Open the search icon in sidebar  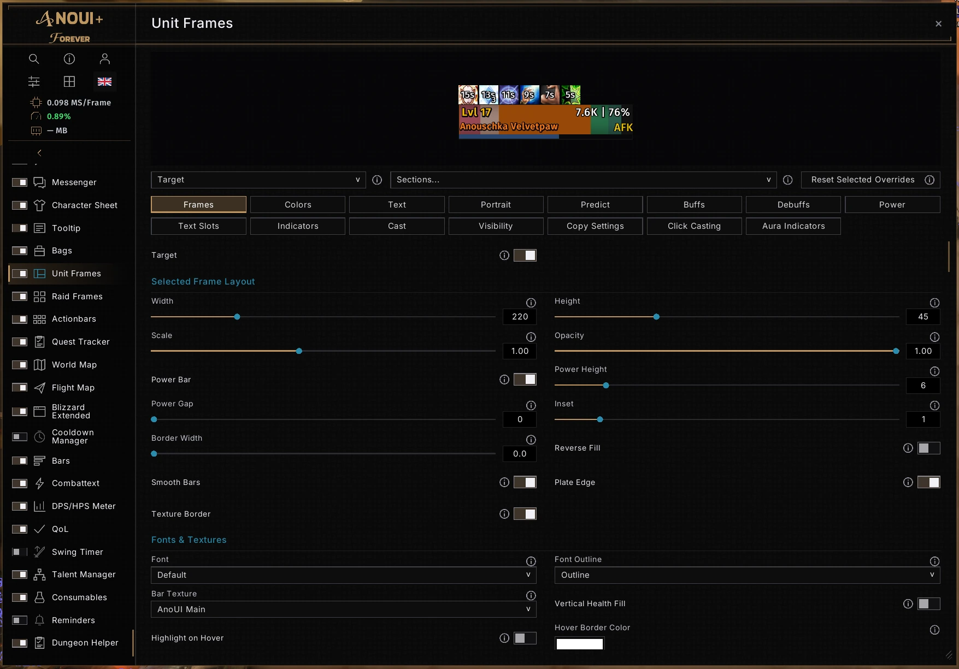34,59
